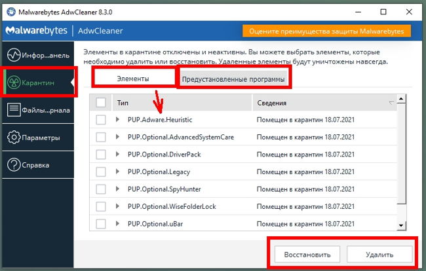Check the PUP.Optional.Legacy checkbox

tap(101, 172)
